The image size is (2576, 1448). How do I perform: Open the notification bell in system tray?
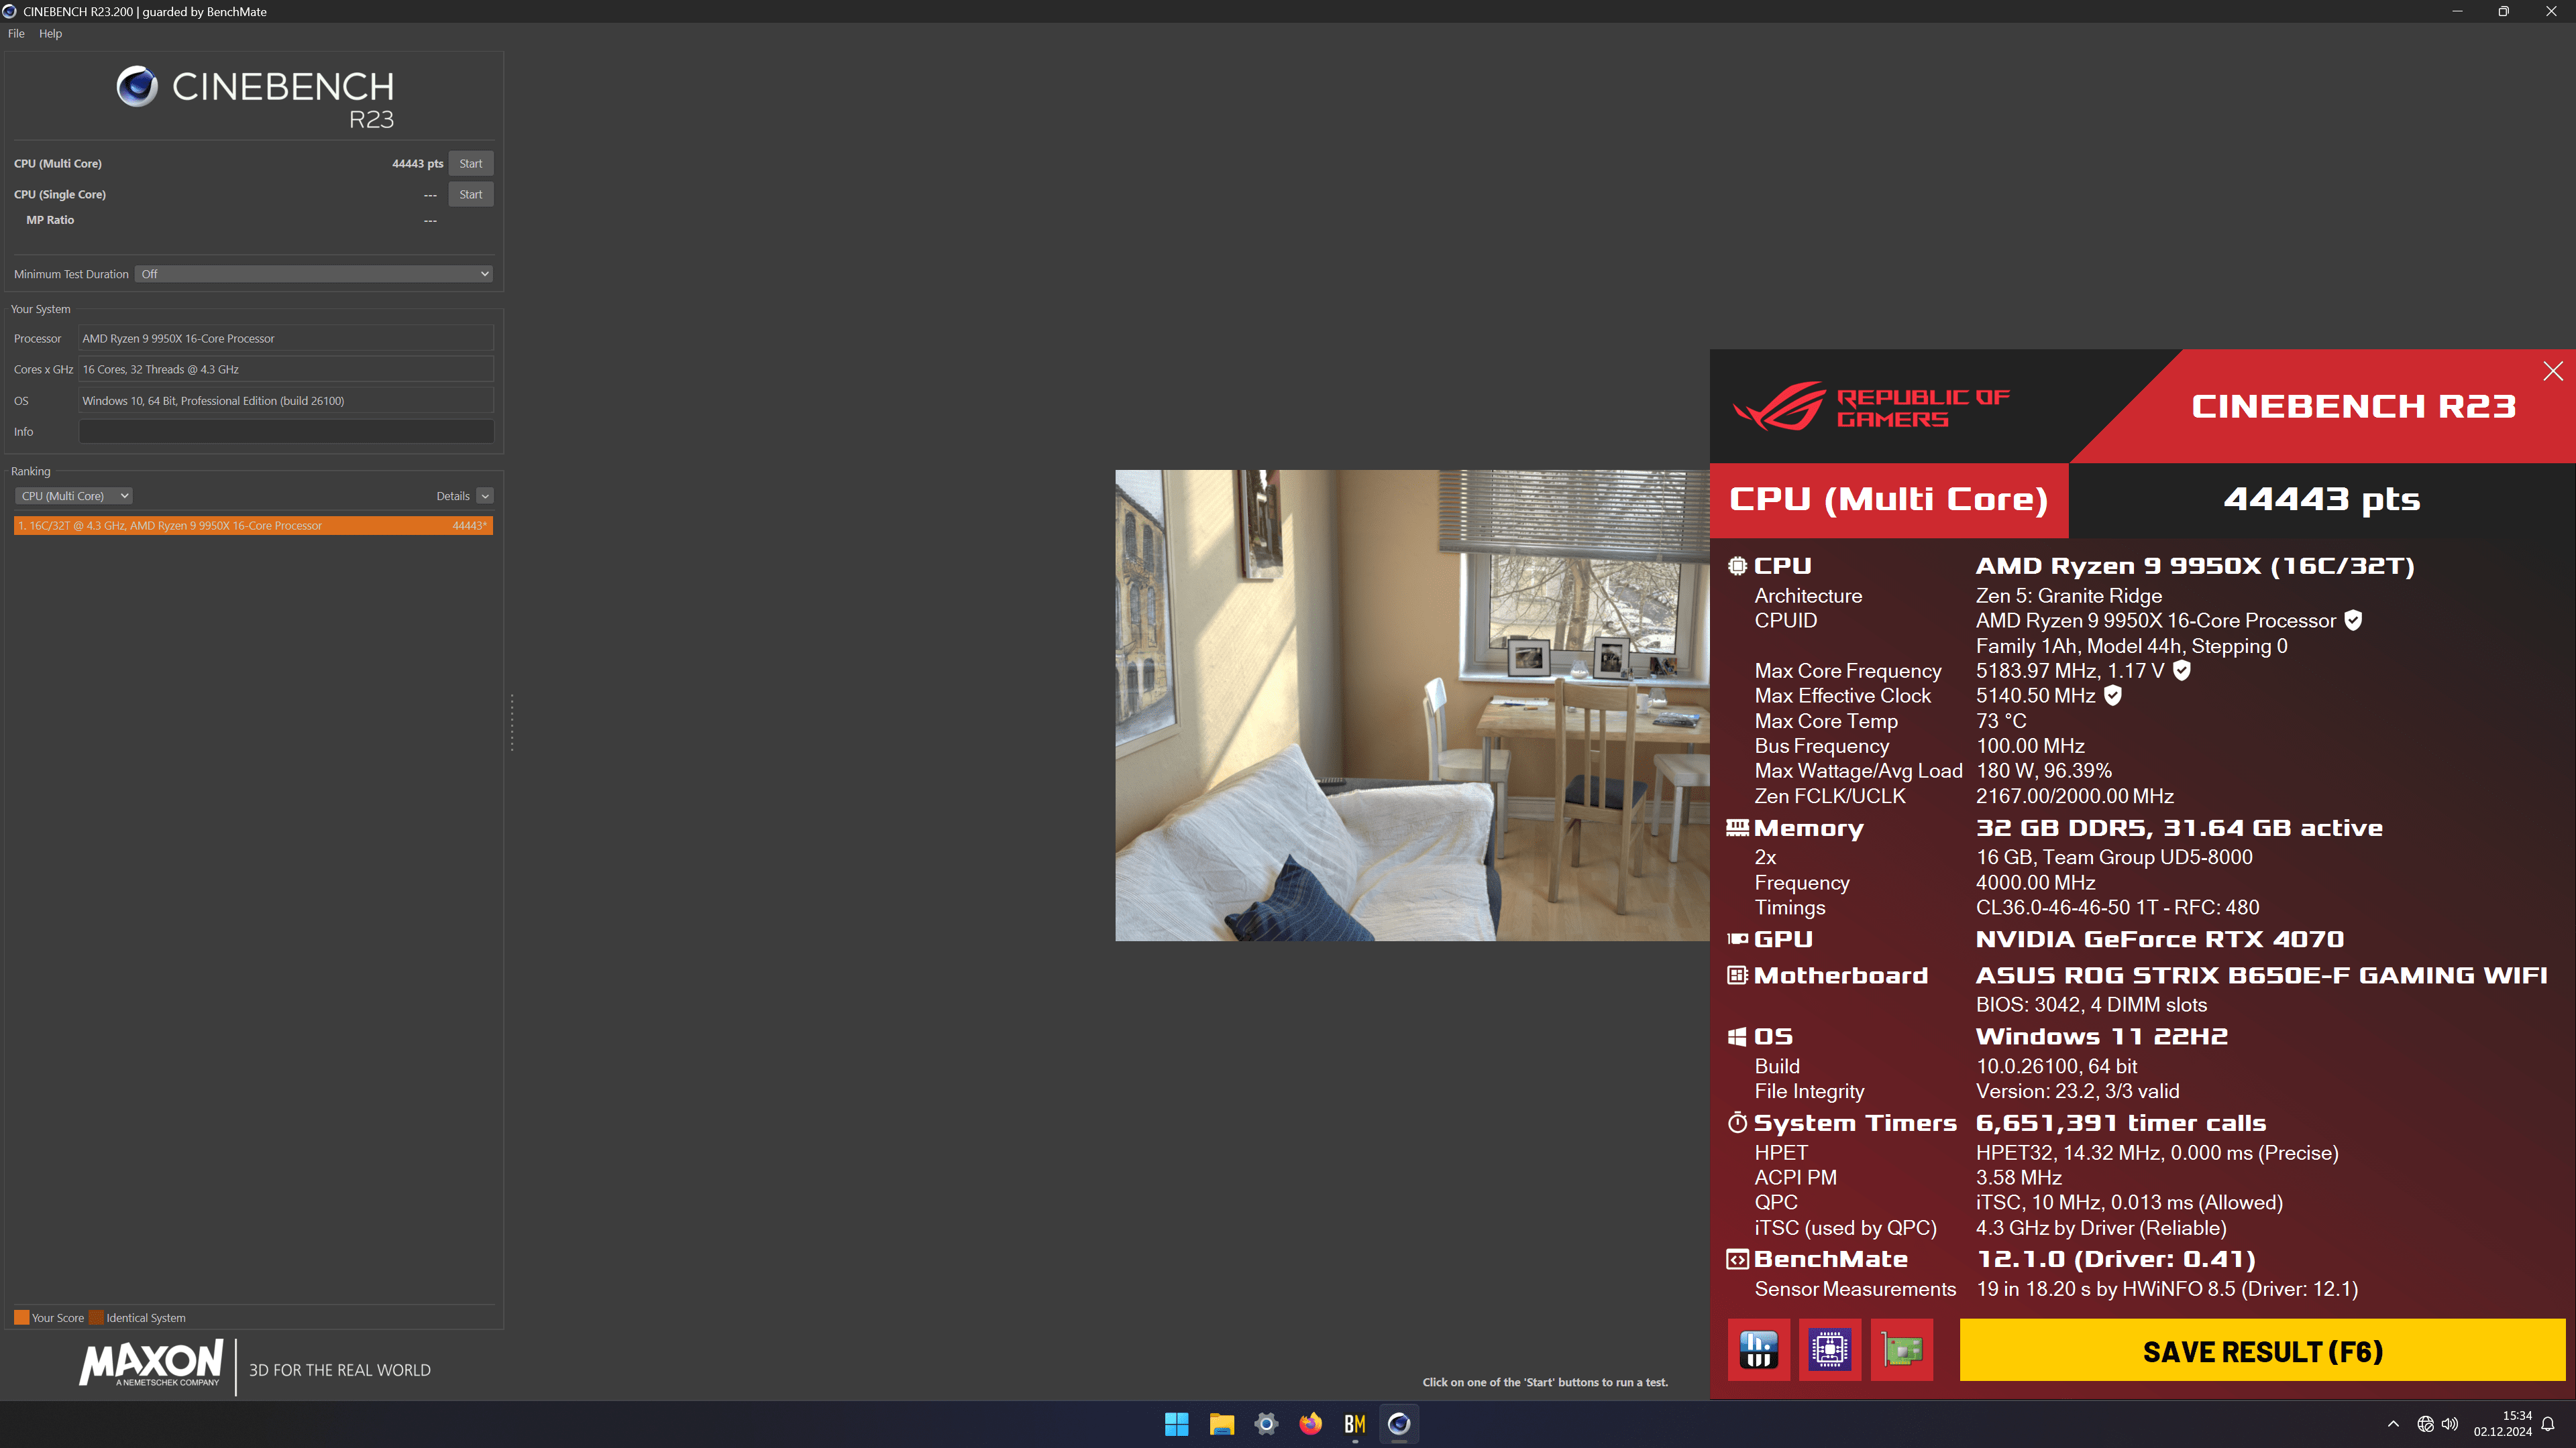tap(2548, 1424)
